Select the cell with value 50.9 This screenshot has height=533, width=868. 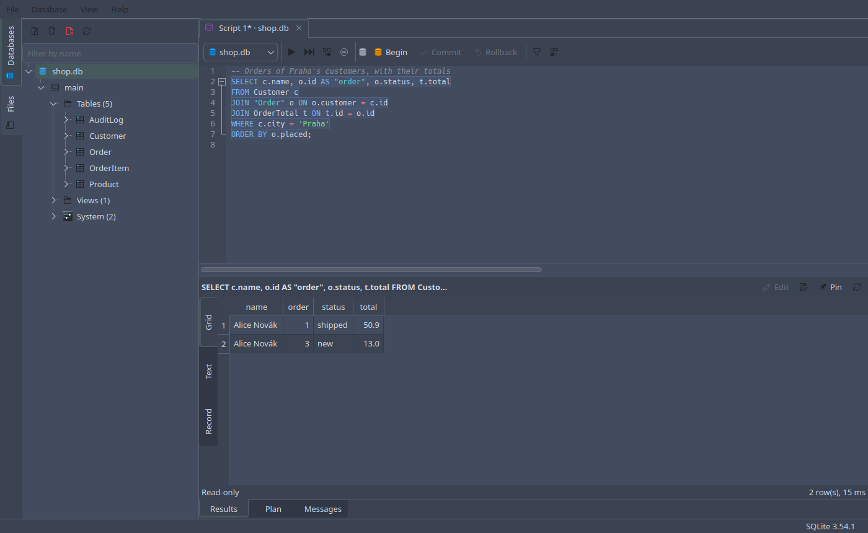368,325
